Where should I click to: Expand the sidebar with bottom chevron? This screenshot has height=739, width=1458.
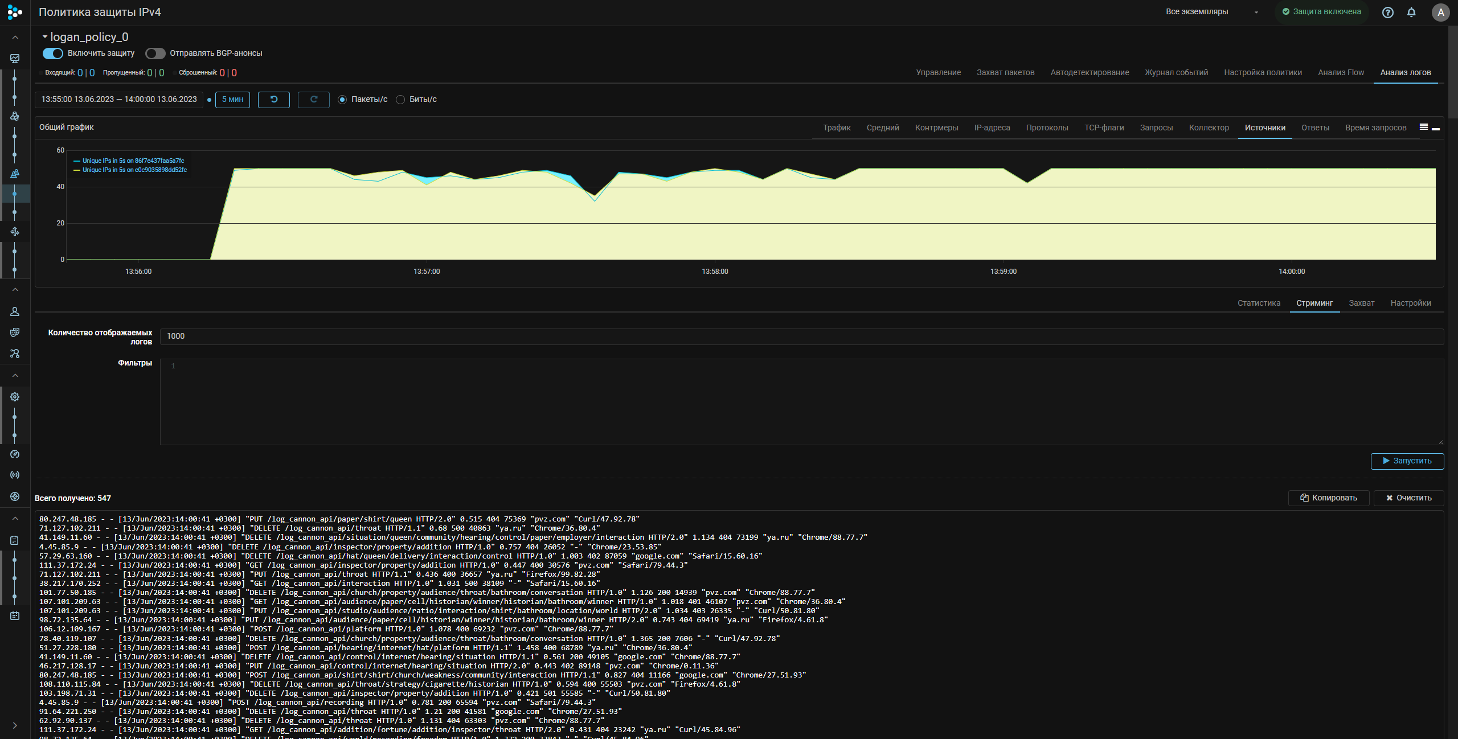(15, 725)
